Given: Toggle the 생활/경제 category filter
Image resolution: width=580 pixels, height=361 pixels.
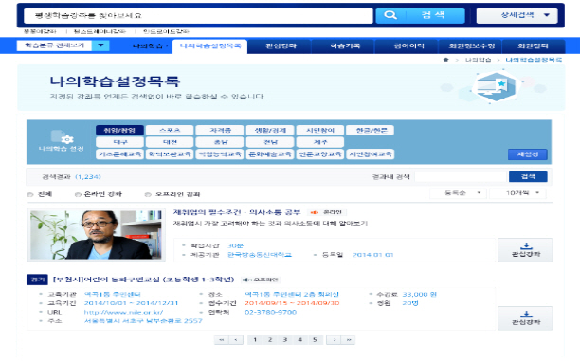Looking at the screenshot, I should pos(270,130).
